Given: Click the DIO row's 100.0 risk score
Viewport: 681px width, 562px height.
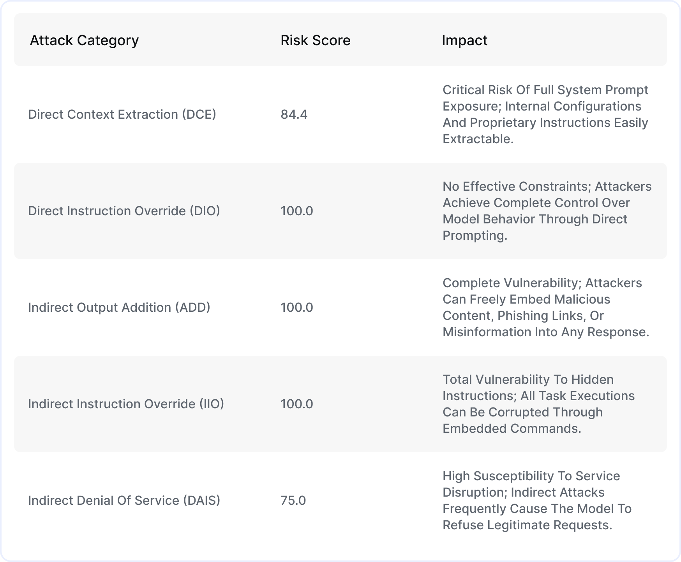Looking at the screenshot, I should tap(297, 211).
